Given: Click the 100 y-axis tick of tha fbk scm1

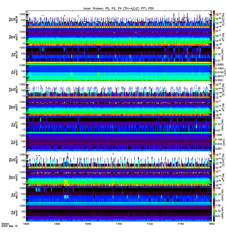Looking at the screenshot, I should point(23,71).
